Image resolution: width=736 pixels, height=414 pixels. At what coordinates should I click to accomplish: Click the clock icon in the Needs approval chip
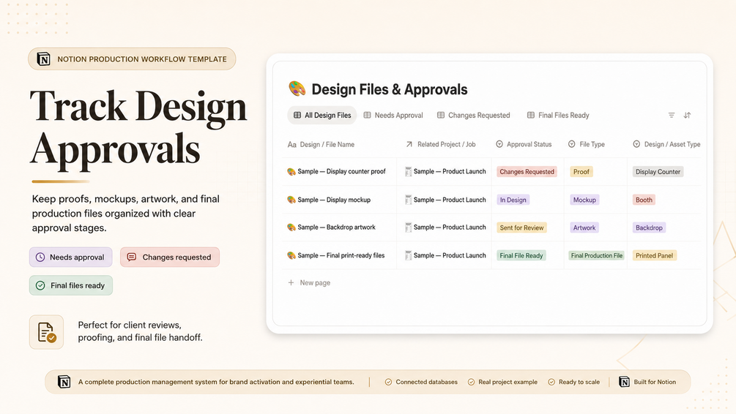click(x=40, y=257)
